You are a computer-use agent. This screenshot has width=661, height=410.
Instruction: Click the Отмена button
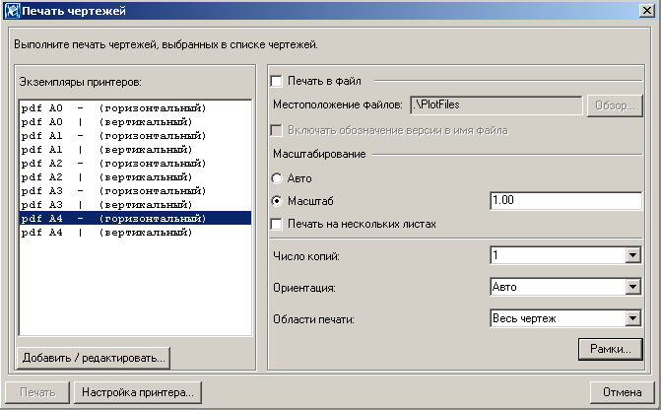623,392
